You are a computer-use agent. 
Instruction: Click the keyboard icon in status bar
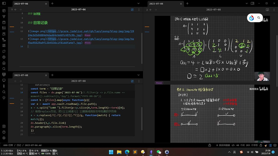pos(275,145)
